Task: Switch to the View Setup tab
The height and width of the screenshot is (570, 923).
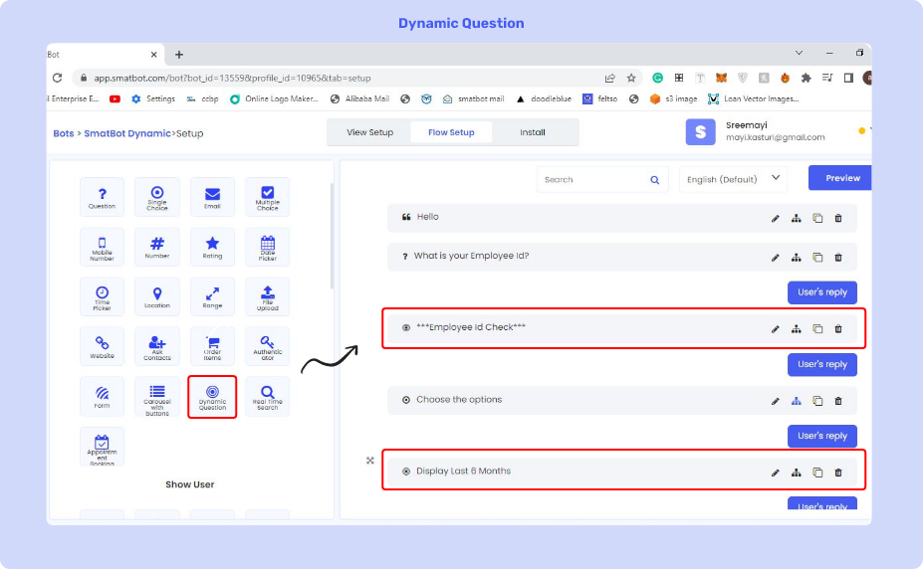Action: [369, 132]
